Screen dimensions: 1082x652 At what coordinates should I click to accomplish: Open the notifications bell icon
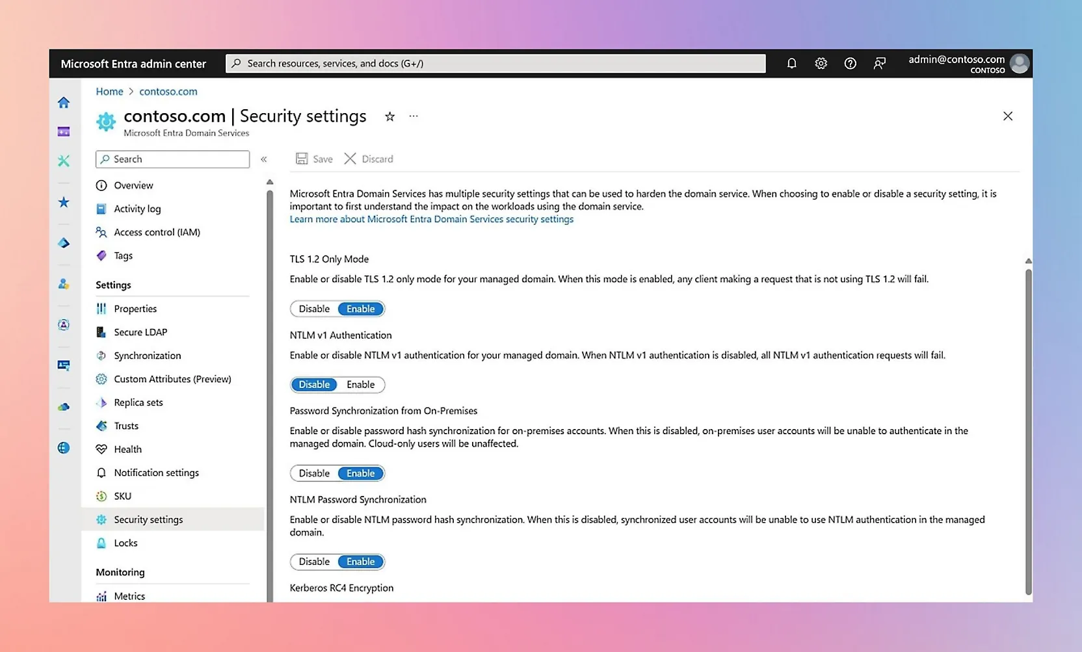click(x=791, y=64)
